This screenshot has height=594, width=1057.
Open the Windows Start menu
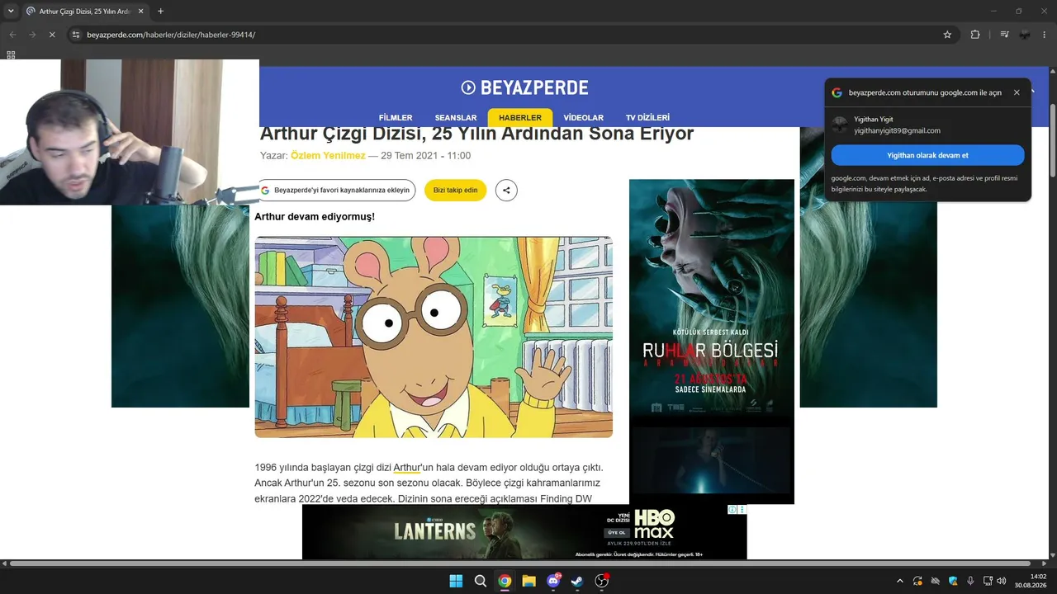point(456,581)
